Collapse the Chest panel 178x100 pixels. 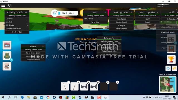43,46
